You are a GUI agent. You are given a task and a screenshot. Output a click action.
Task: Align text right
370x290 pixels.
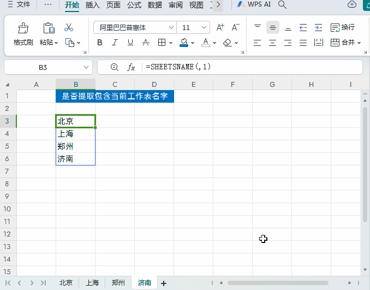(x=288, y=43)
